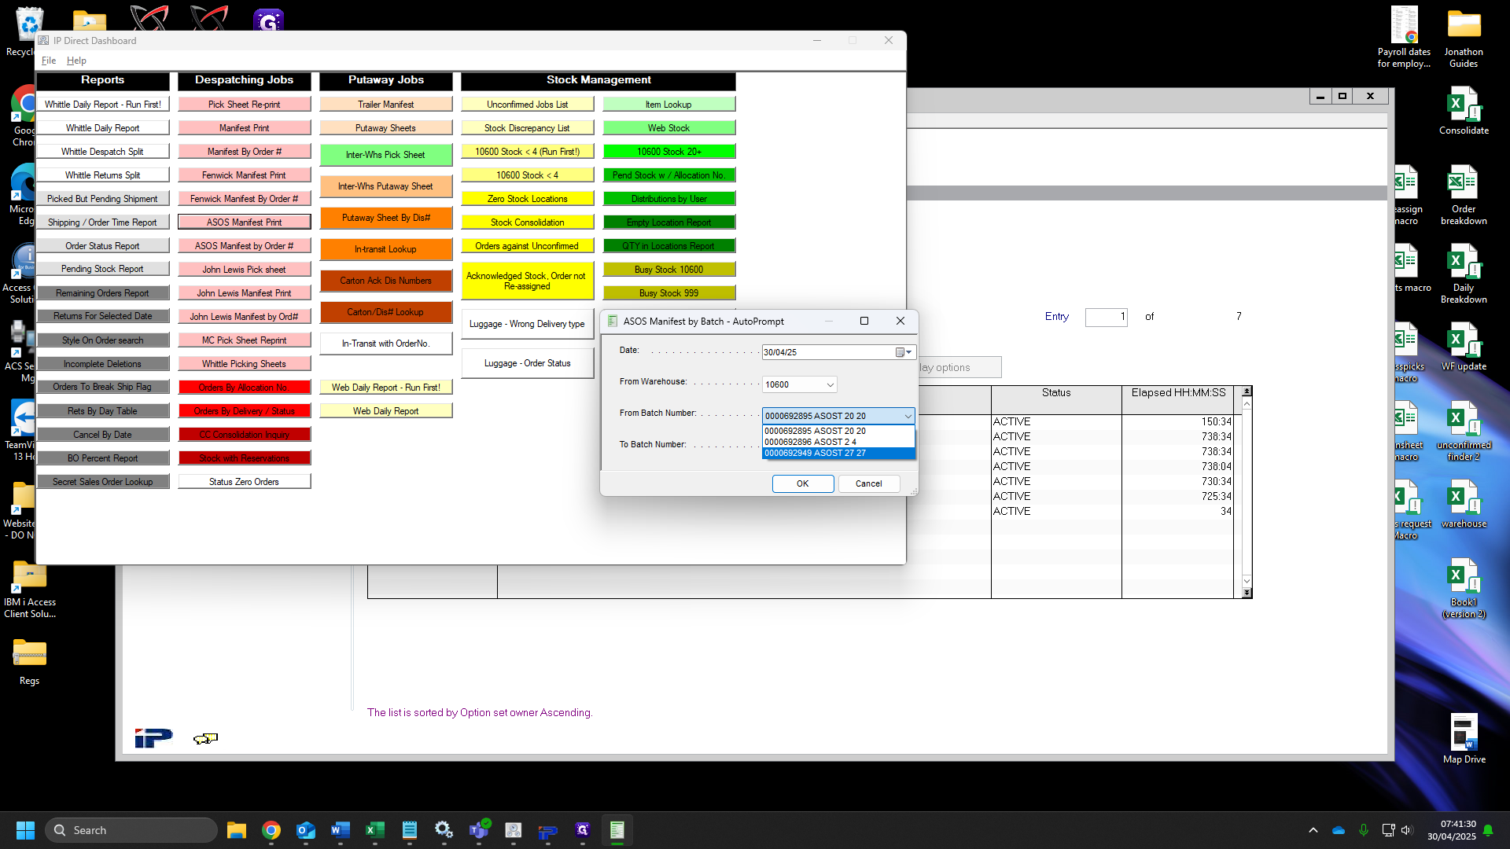This screenshot has height=849, width=1510.
Task: Open Pend Stock w / Allocation No.
Action: pyautogui.click(x=668, y=175)
